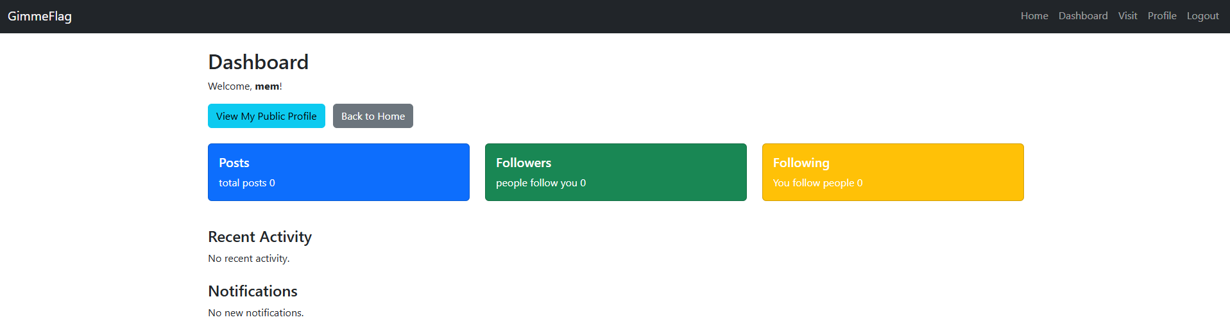Screen dimensions: 1230x331
Task: Select the blue Posts card
Action: (x=339, y=172)
